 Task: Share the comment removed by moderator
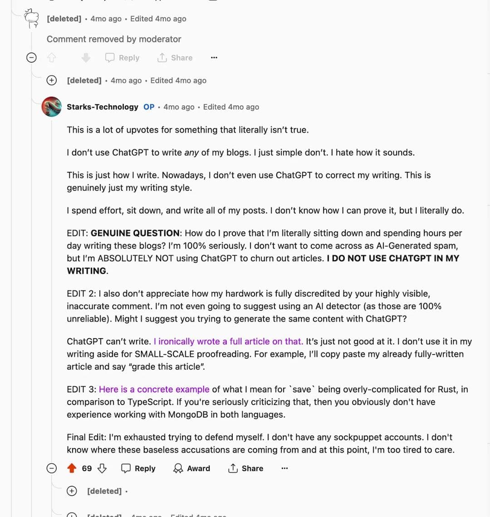click(x=175, y=58)
